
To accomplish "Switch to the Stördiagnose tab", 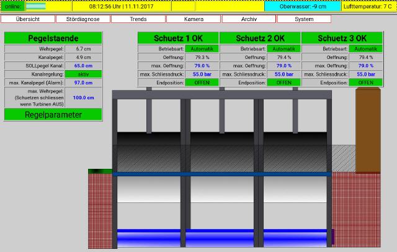I will 83,19.
